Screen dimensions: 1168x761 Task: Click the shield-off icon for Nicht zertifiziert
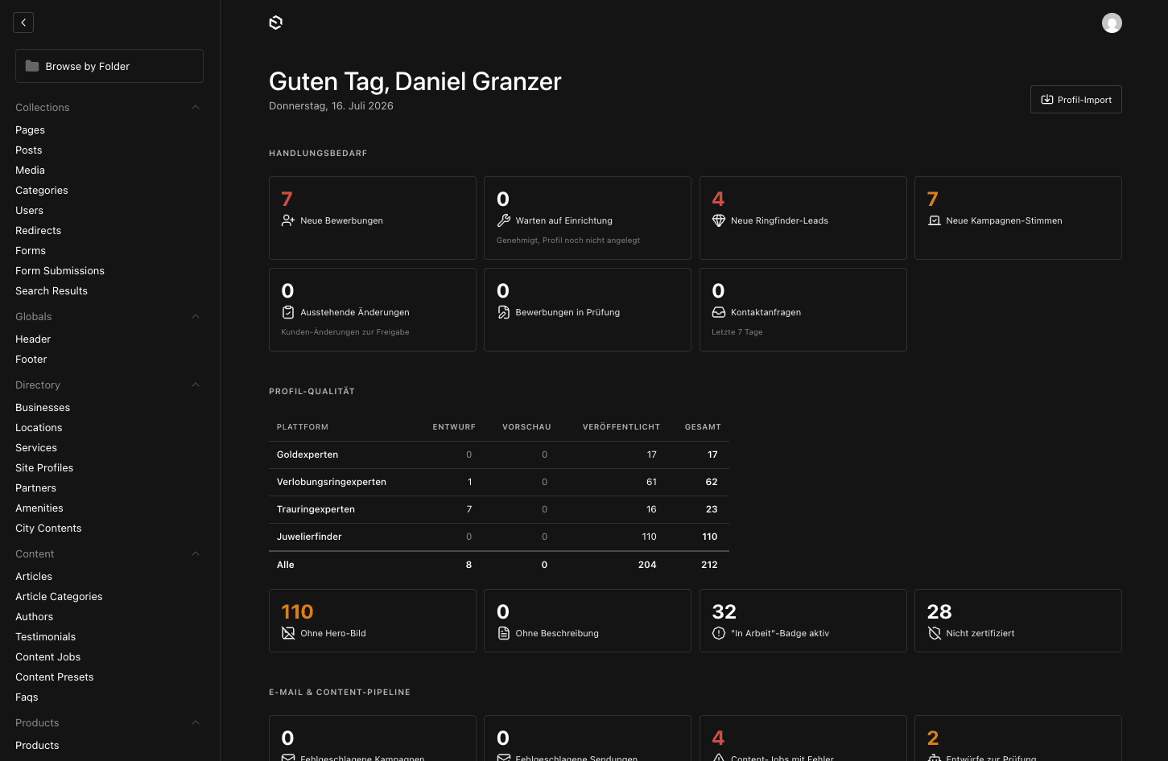click(x=934, y=633)
